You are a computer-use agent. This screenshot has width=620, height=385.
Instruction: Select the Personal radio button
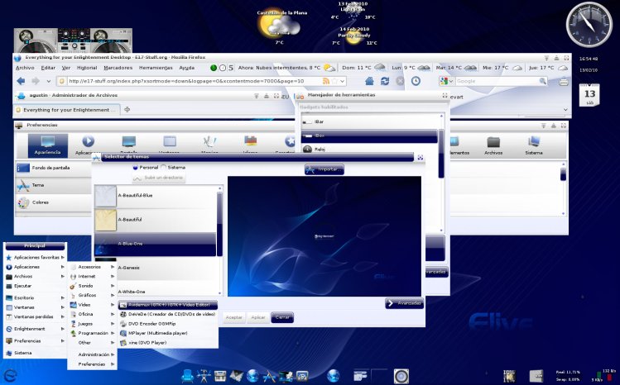[x=136, y=167]
